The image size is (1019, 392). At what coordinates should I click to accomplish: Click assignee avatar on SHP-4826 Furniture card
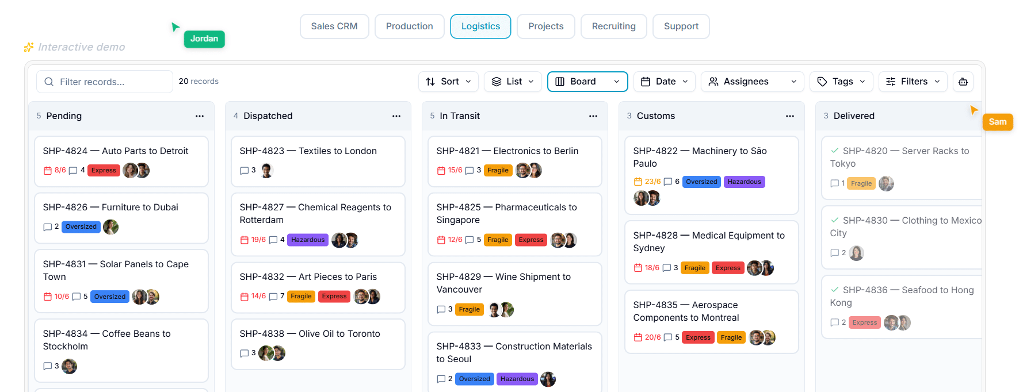(x=110, y=227)
